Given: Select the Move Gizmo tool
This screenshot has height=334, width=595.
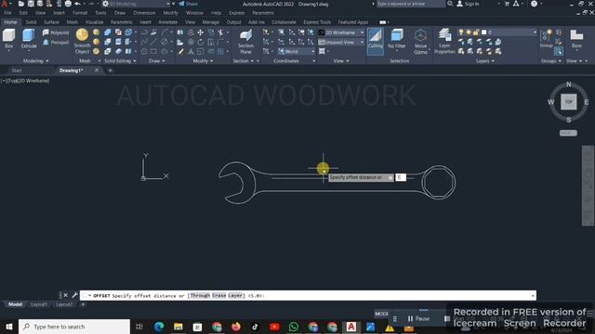Looking at the screenshot, I should 420,41.
